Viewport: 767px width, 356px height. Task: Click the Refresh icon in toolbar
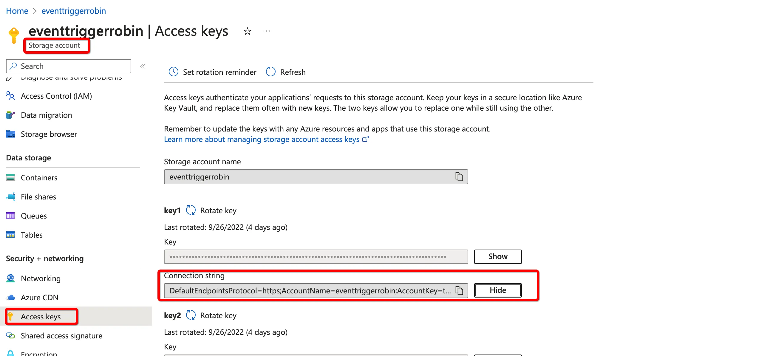(270, 72)
